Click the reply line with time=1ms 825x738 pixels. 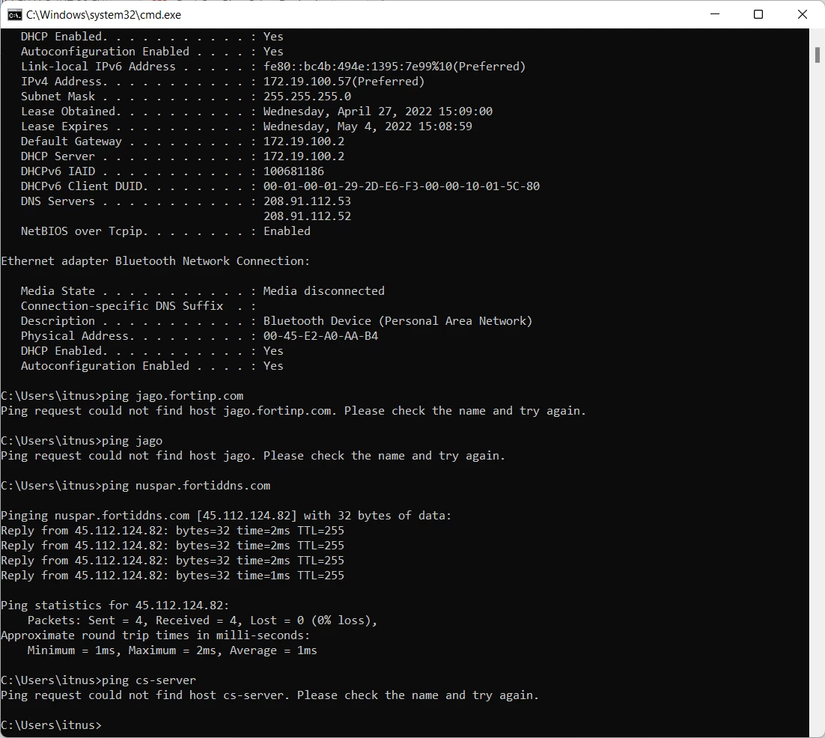click(x=173, y=576)
